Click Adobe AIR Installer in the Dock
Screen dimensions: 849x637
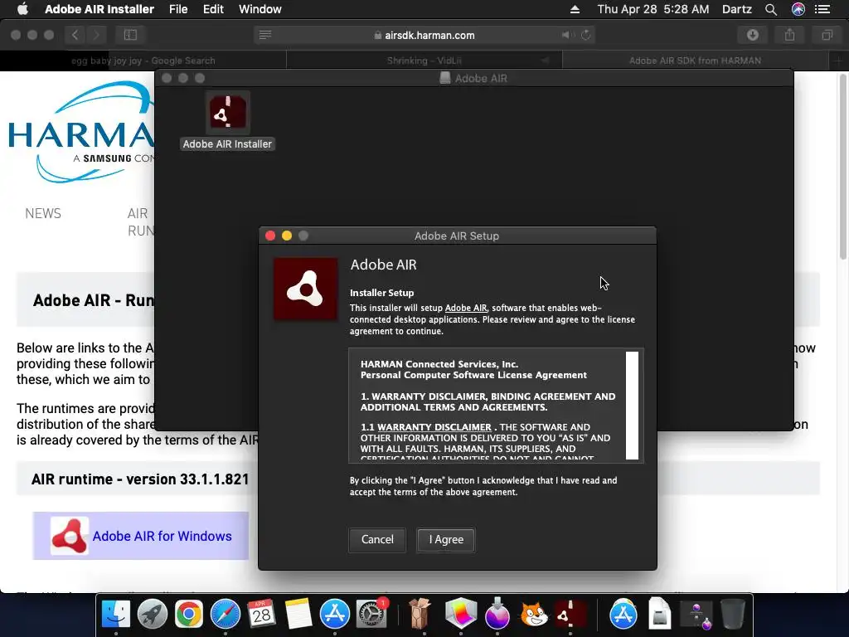click(x=570, y=614)
